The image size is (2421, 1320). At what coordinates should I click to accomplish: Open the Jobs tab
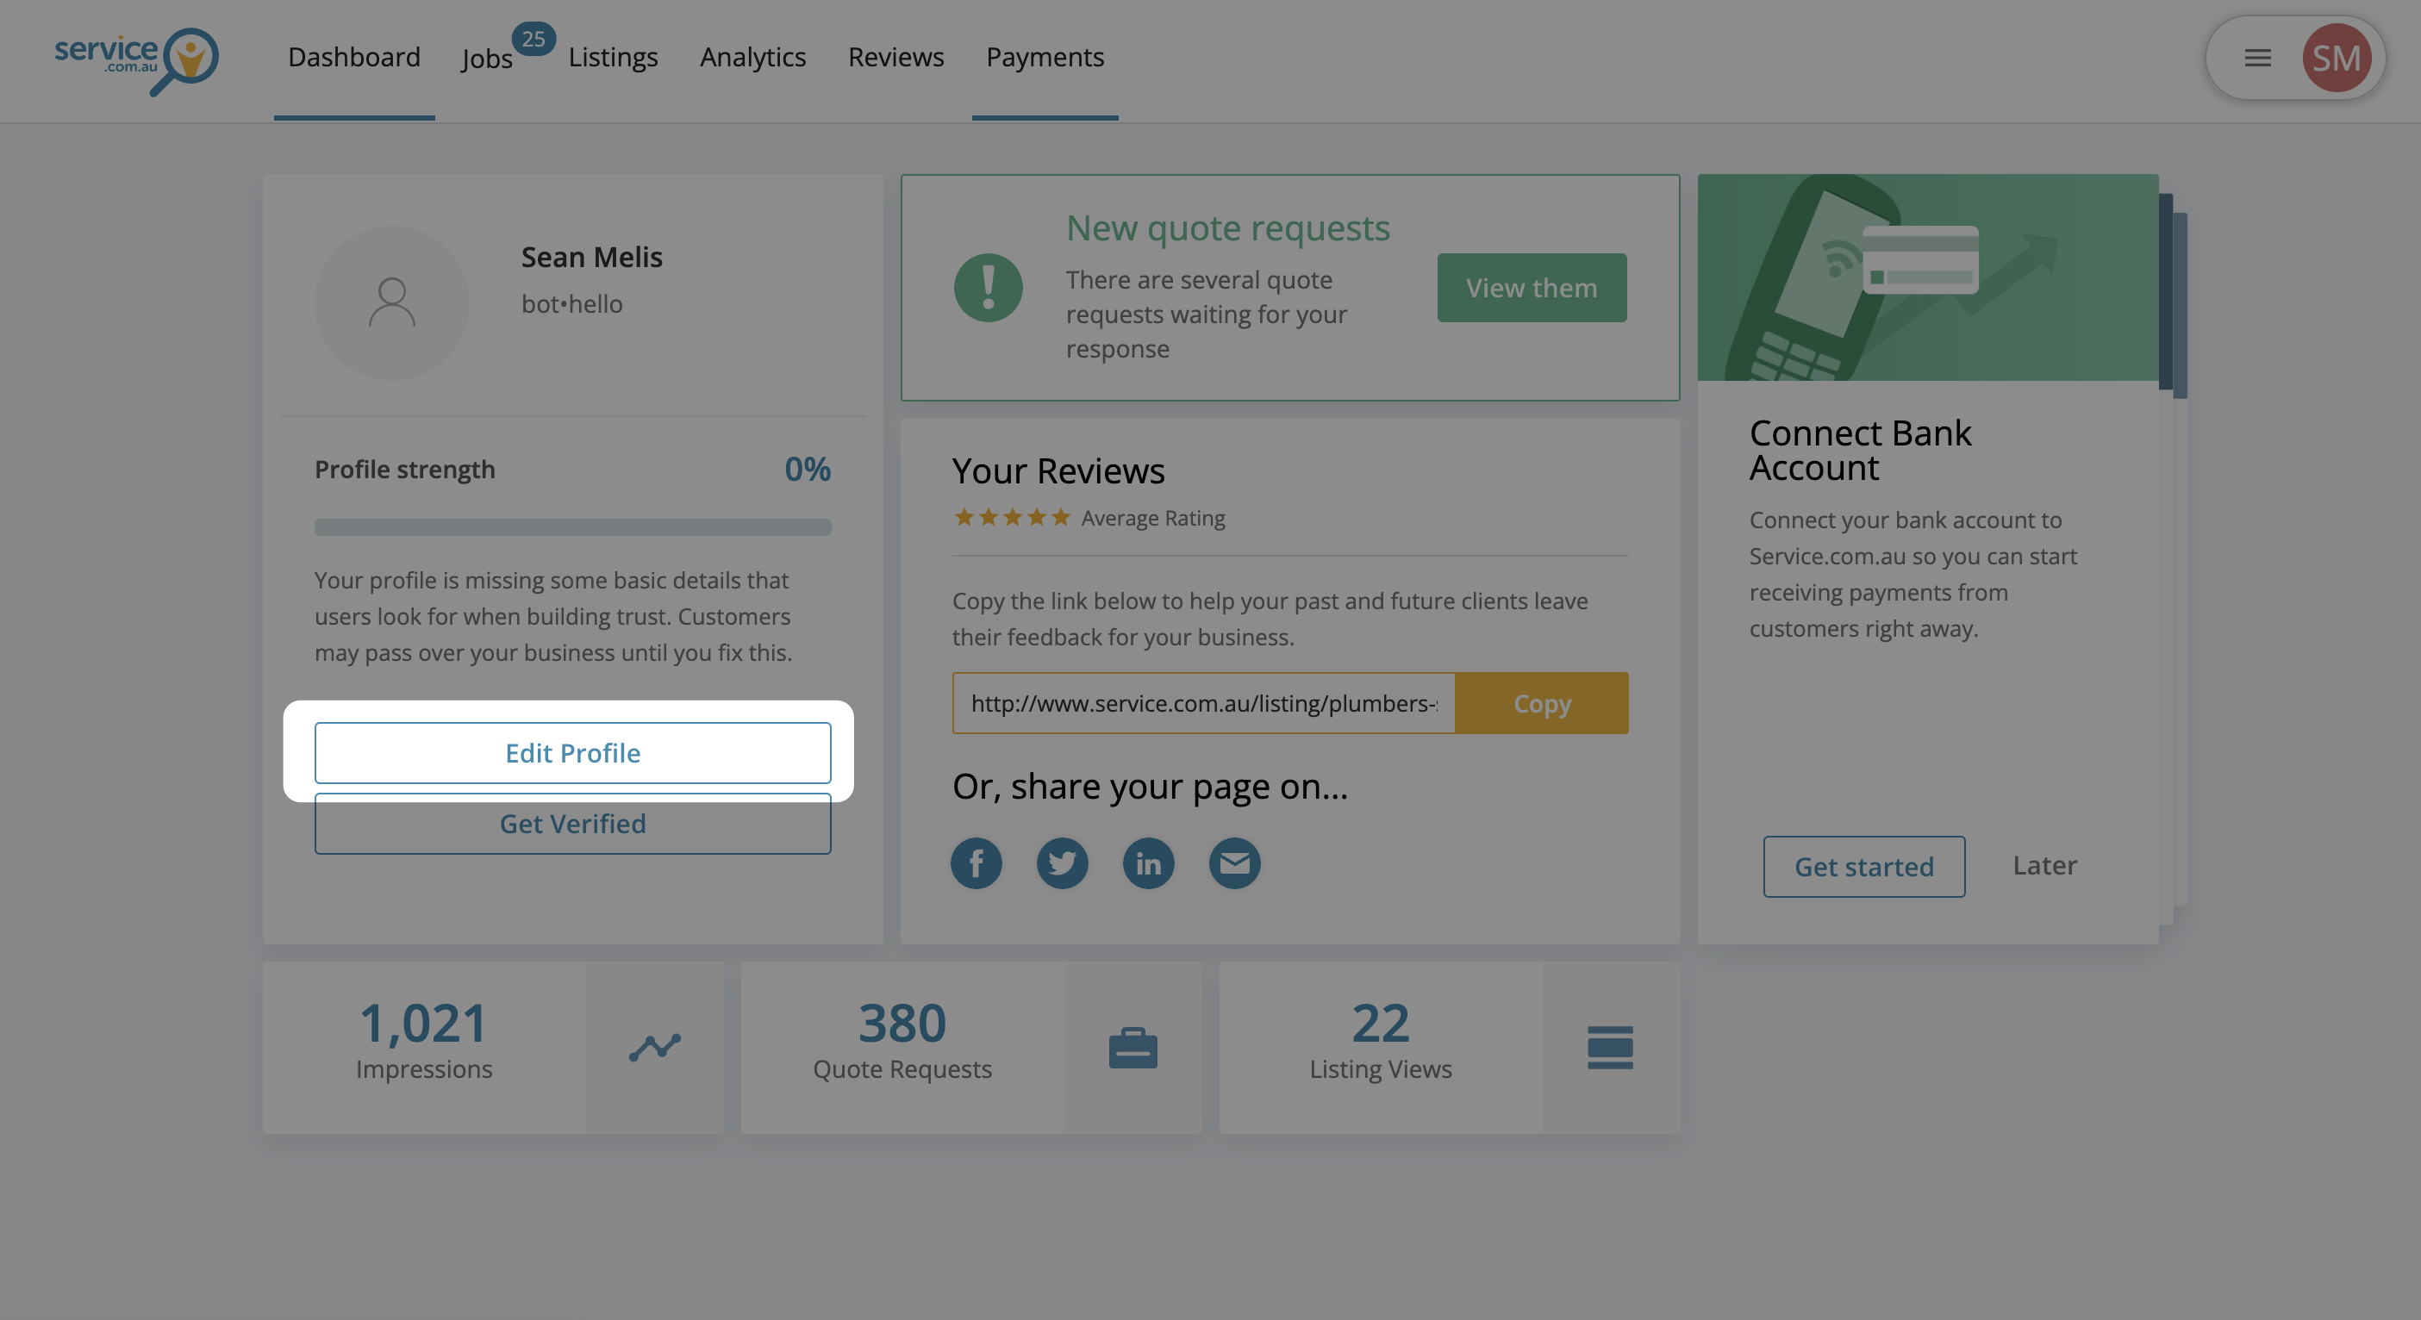(x=487, y=59)
